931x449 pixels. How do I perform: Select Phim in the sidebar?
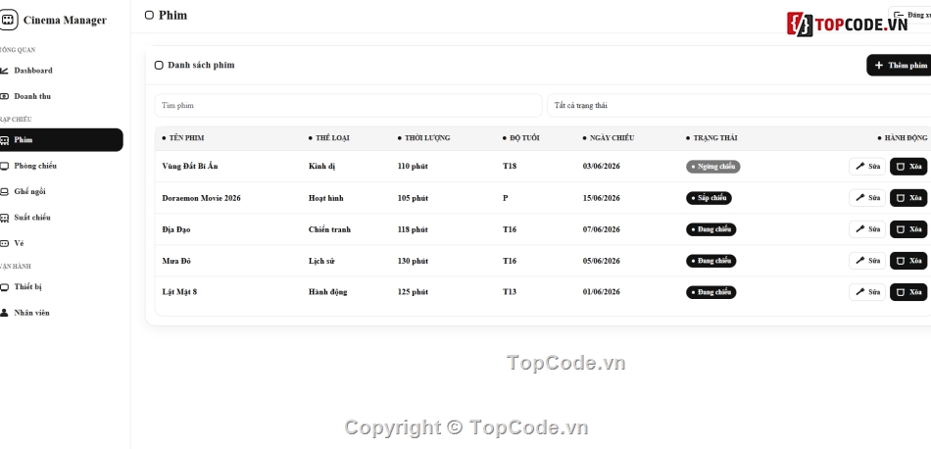point(61,140)
